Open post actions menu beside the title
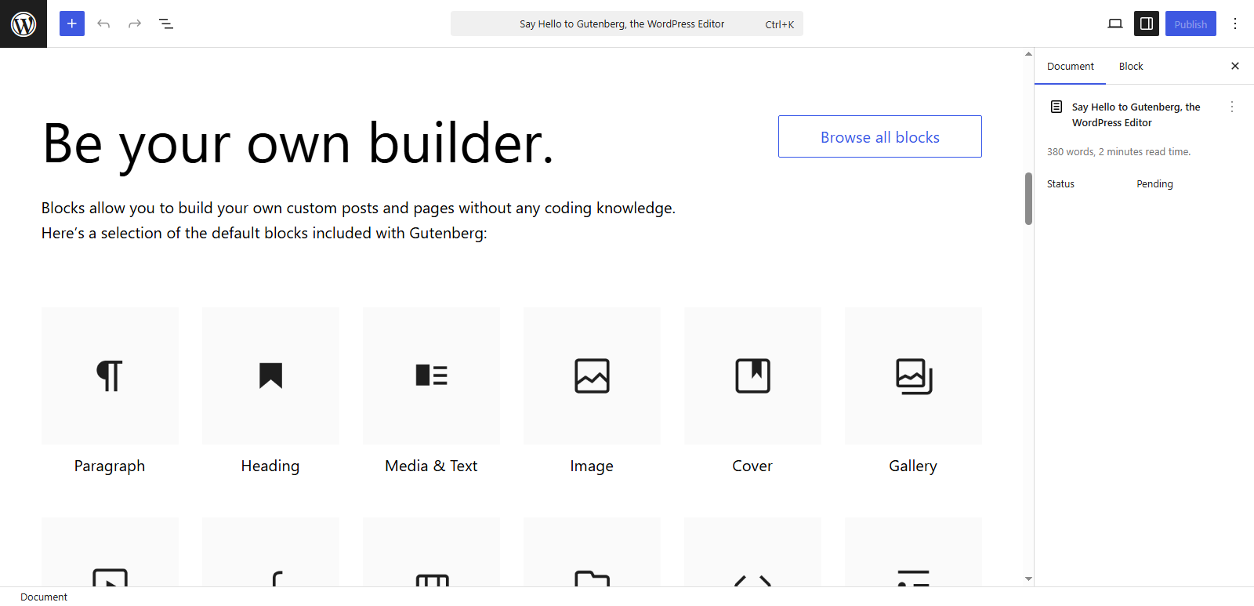1254x606 pixels. click(x=1232, y=107)
